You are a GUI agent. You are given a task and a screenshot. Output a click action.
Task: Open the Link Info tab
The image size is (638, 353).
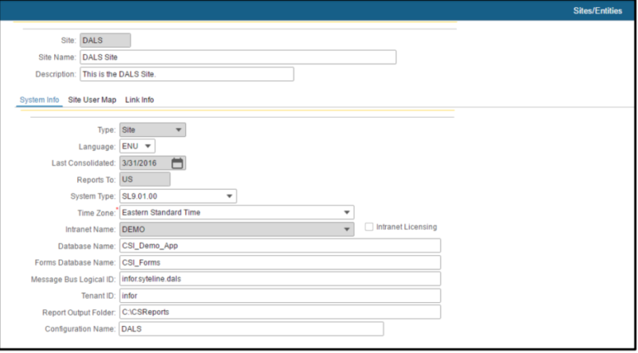pos(140,100)
